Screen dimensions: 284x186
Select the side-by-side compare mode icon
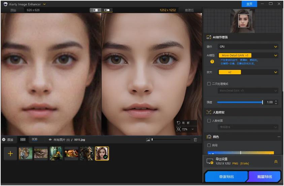pyautogui.click(x=107, y=10)
